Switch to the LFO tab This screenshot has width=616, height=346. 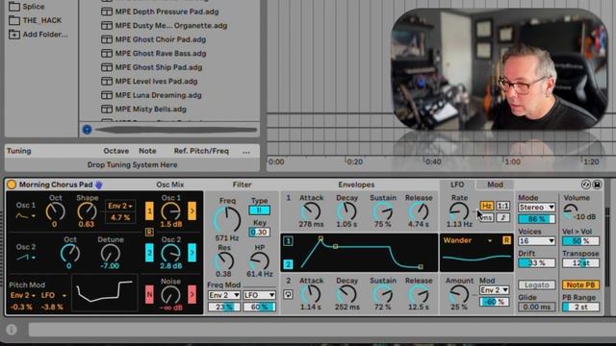tap(457, 185)
